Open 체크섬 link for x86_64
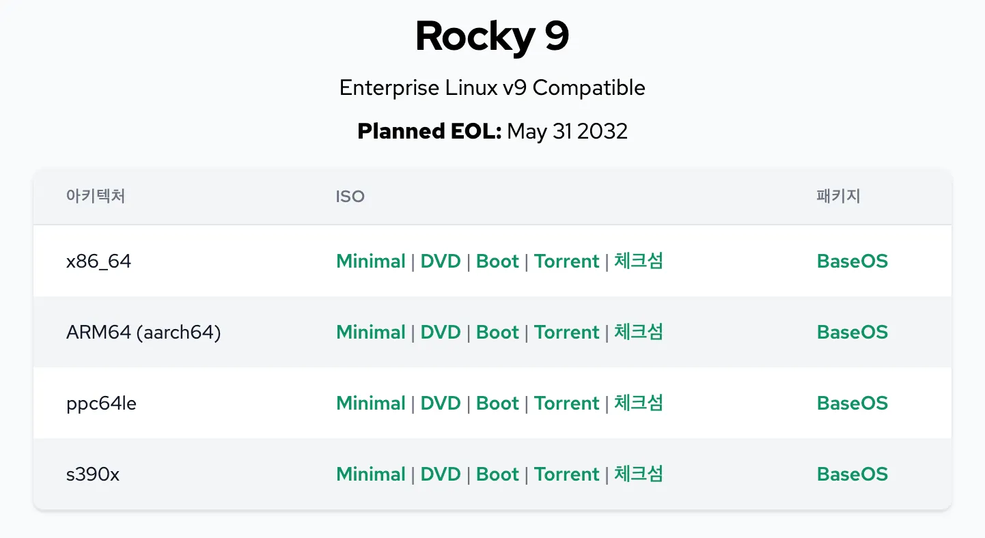The width and height of the screenshot is (985, 538). point(638,261)
